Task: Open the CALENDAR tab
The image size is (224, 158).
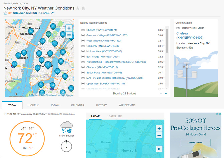Action: tap(78, 105)
